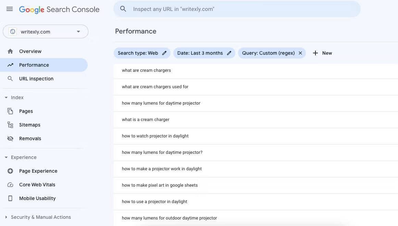Remove the Query Custom regex filter
This screenshot has width=398, height=226.
[x=300, y=53]
